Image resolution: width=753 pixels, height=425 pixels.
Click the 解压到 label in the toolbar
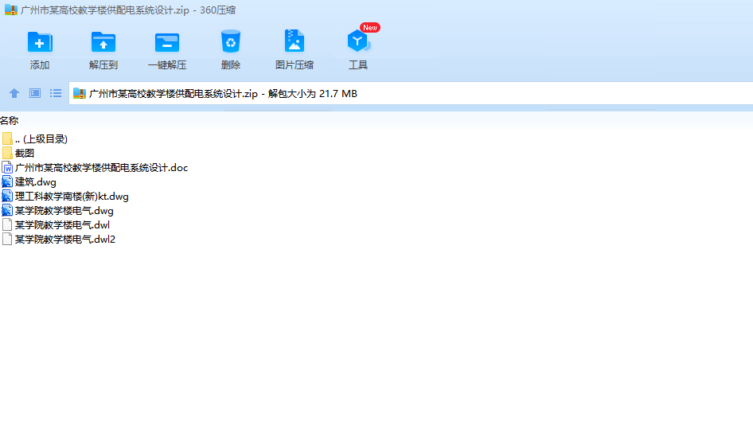click(x=103, y=64)
